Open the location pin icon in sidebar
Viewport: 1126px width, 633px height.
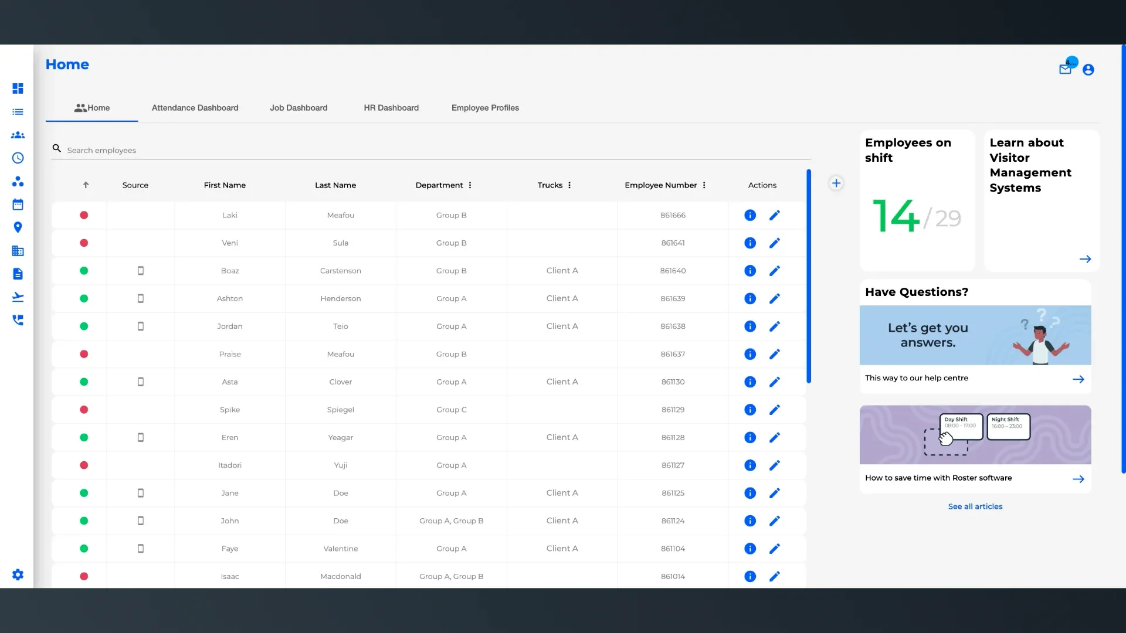click(x=18, y=227)
